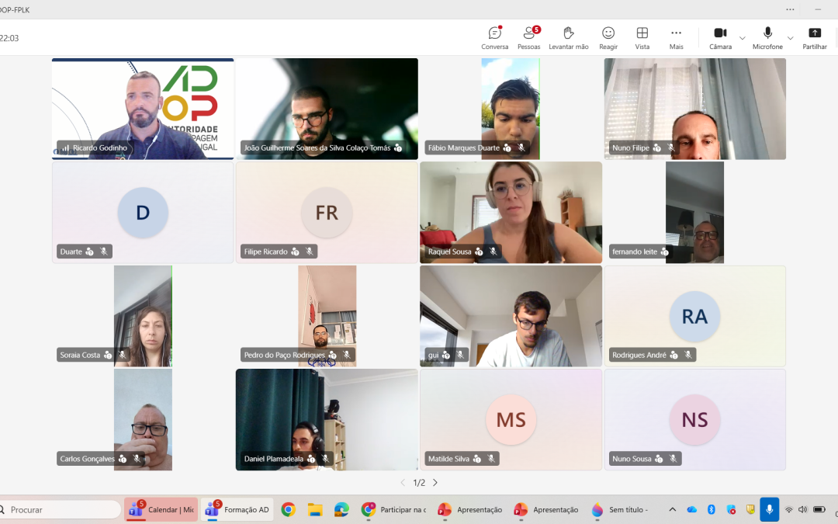Open File Explorer from the taskbar

point(315,509)
